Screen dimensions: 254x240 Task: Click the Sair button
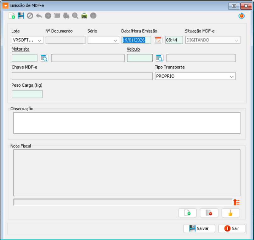tap(232, 228)
